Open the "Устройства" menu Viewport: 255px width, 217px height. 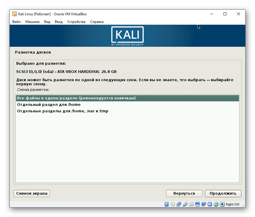(77, 21)
